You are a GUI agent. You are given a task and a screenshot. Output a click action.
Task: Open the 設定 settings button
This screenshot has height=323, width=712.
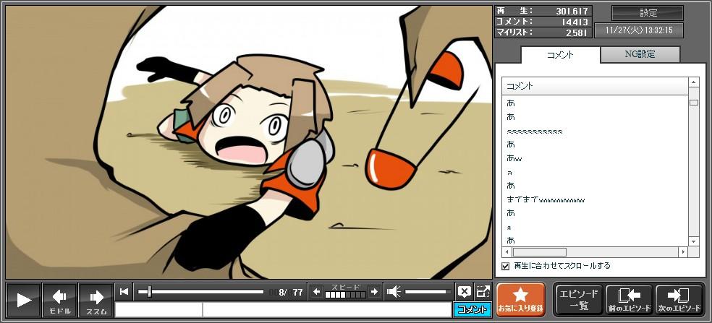click(x=648, y=13)
